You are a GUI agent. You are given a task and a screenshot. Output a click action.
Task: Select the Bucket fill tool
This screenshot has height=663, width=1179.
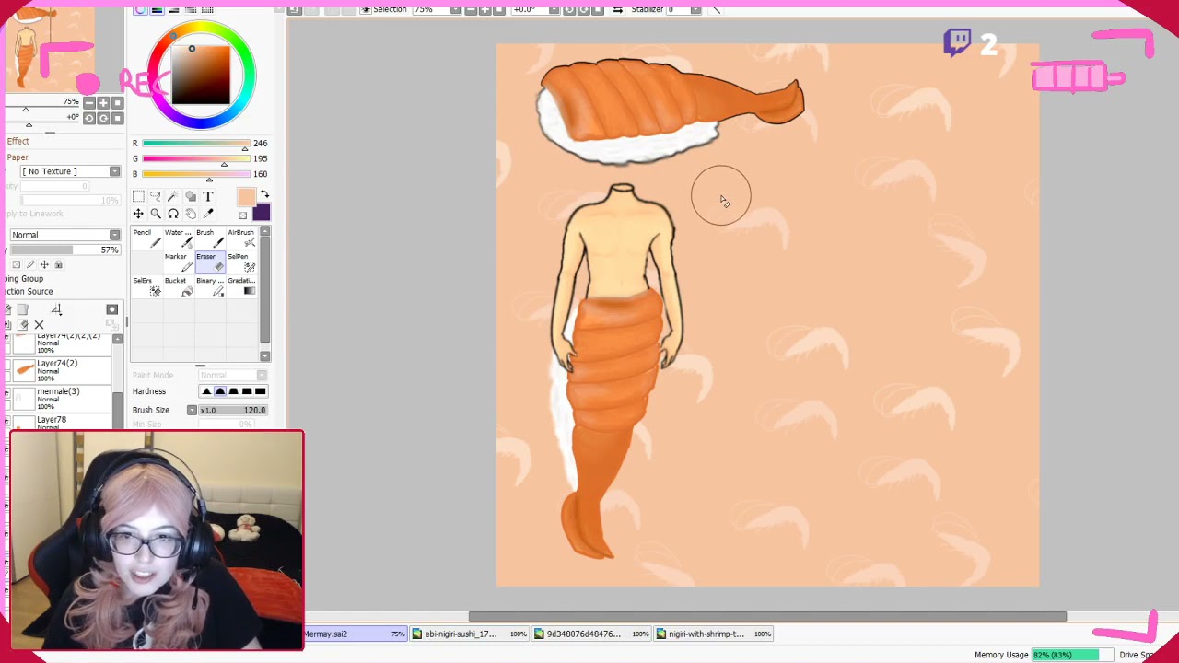[x=178, y=285]
